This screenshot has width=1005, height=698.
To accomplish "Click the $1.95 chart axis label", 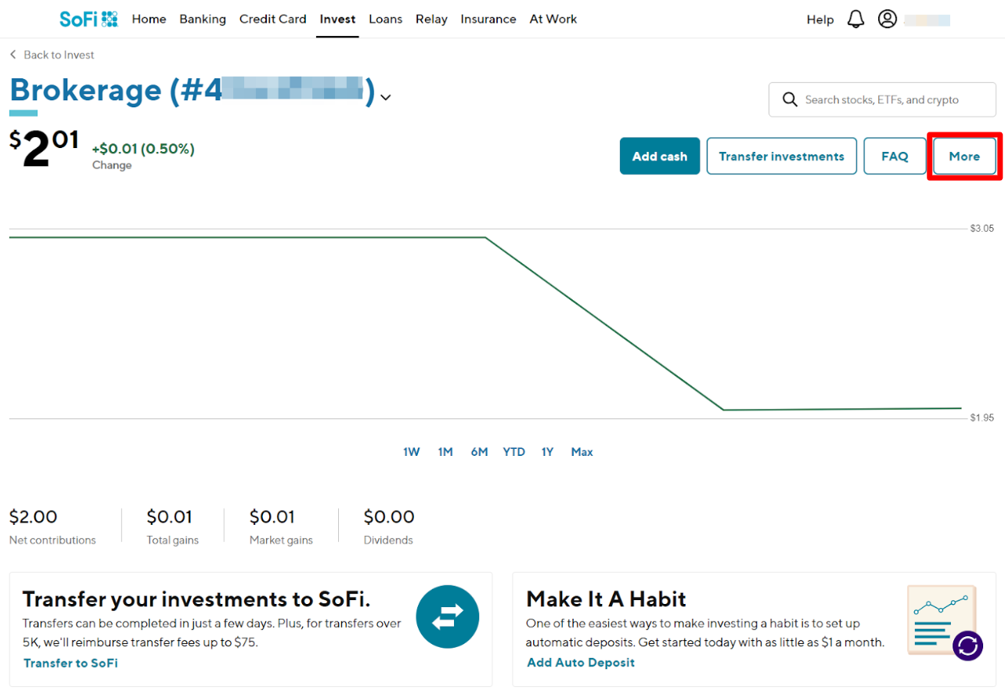I will (x=982, y=418).
